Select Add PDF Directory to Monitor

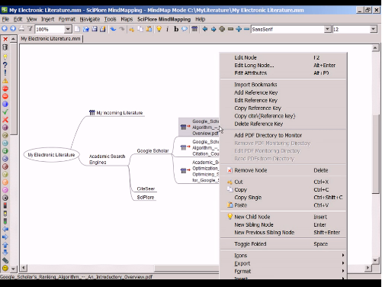click(x=283, y=135)
